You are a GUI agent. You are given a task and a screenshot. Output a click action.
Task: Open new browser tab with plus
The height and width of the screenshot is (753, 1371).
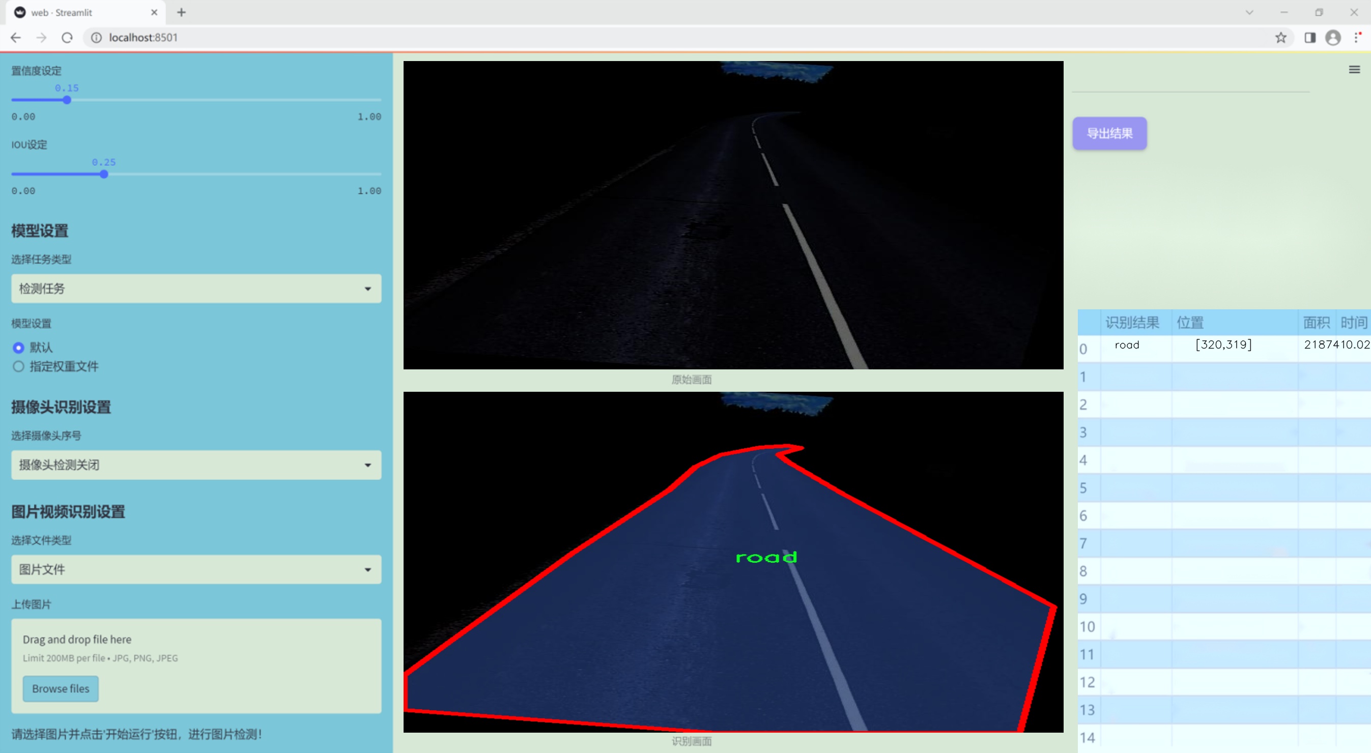182,12
